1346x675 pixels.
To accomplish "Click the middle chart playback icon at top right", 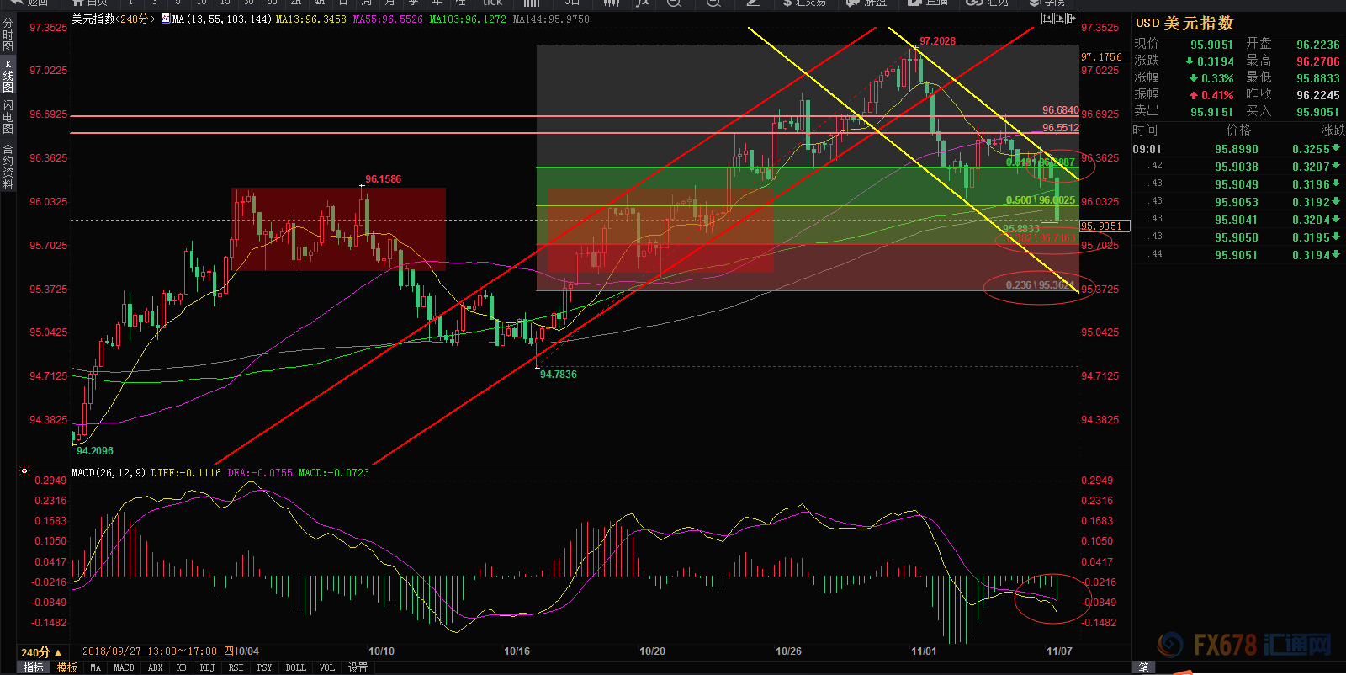I will coord(1060,19).
